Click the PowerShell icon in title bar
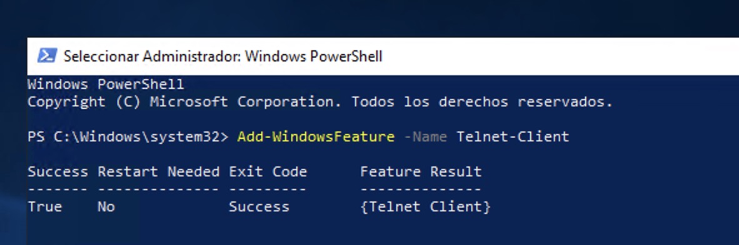Image resolution: width=739 pixels, height=245 pixels. point(47,56)
